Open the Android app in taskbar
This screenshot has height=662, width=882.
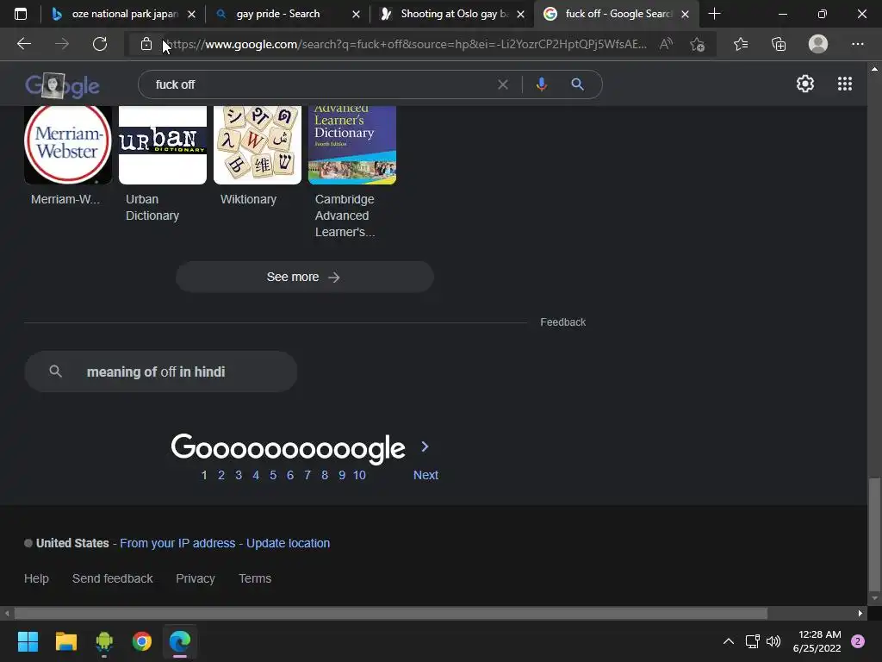click(x=104, y=641)
